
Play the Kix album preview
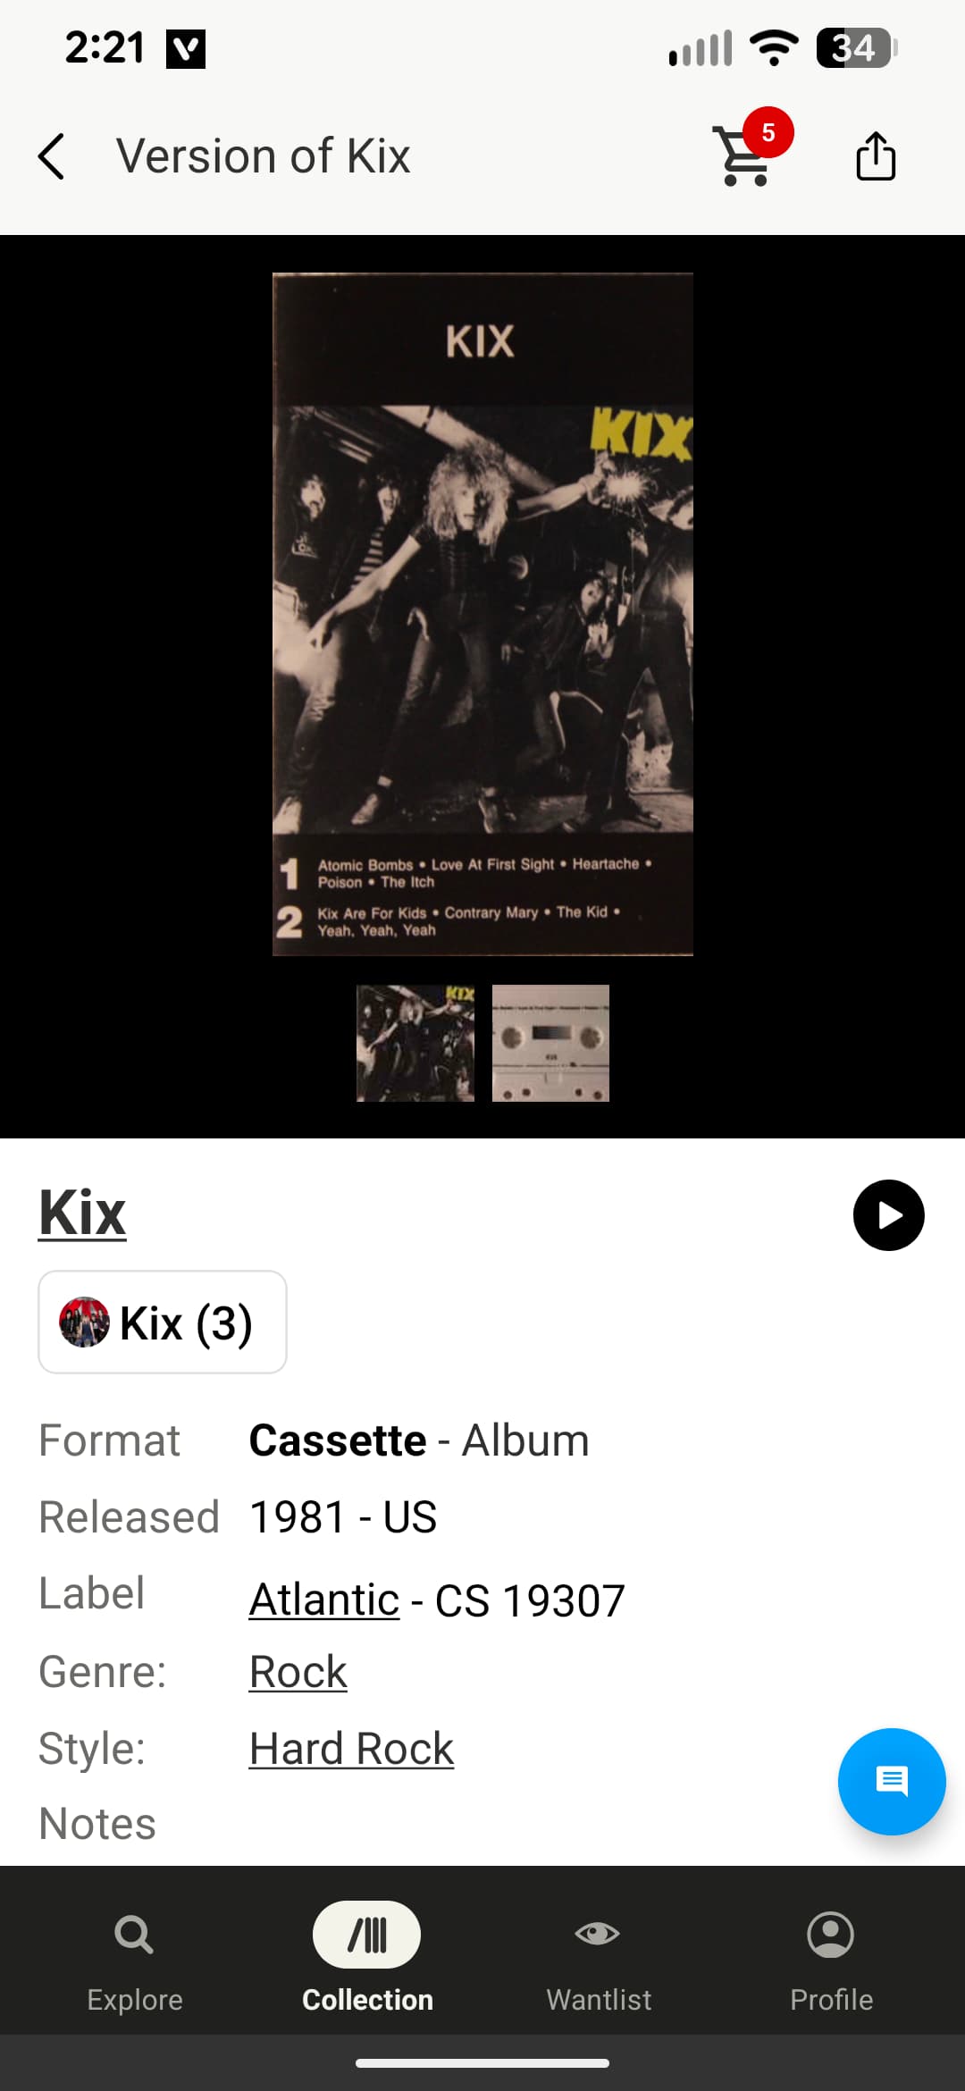coord(888,1215)
